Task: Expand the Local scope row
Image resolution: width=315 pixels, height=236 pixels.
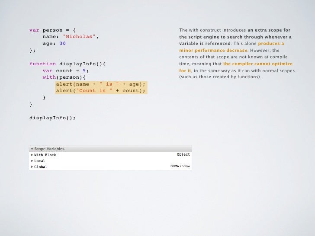Action: (32, 161)
